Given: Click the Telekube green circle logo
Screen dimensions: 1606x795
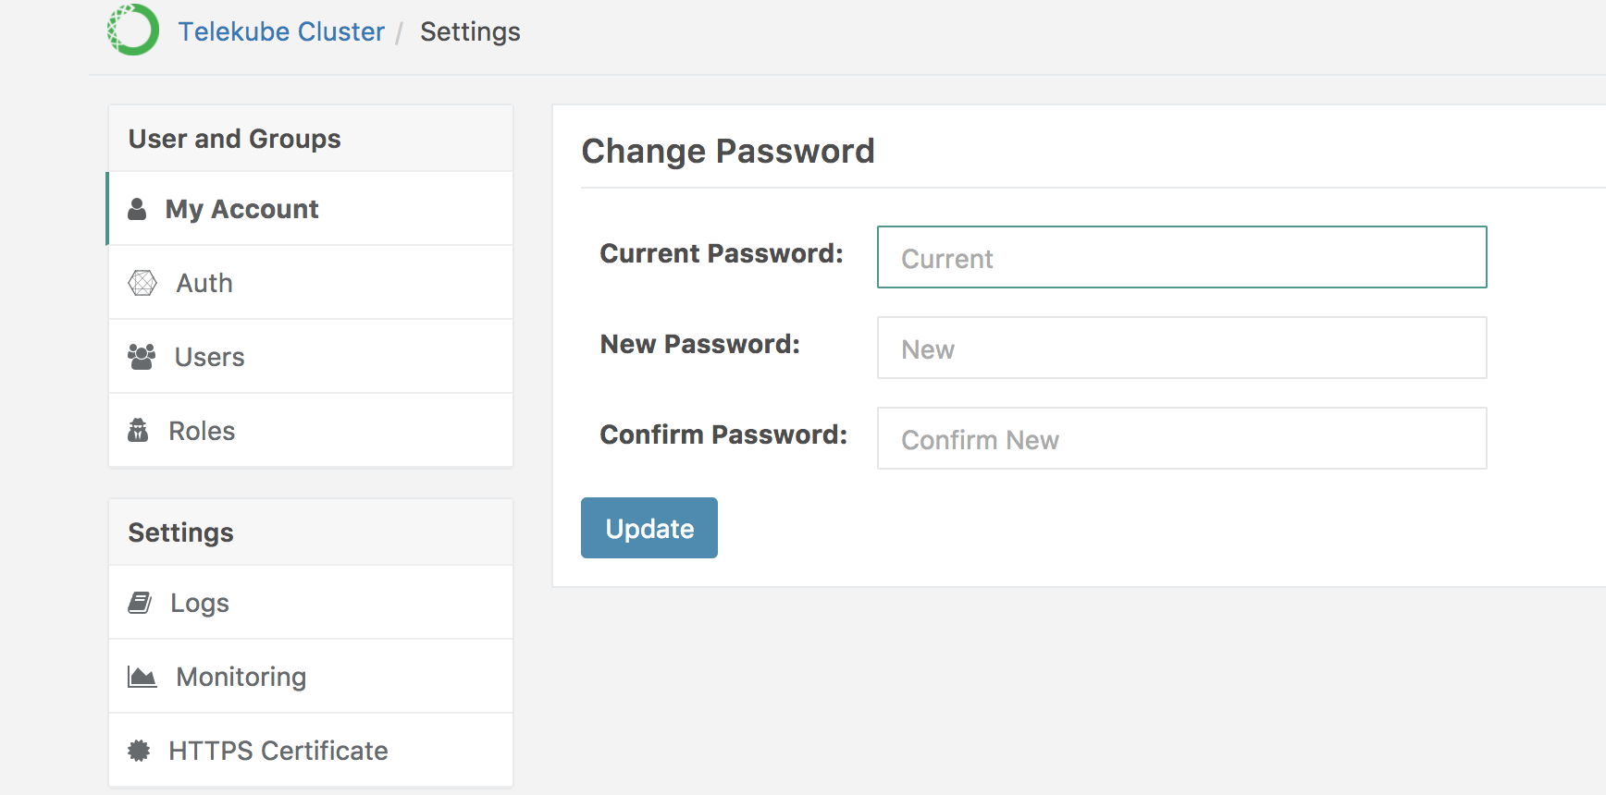Looking at the screenshot, I should pyautogui.click(x=133, y=30).
